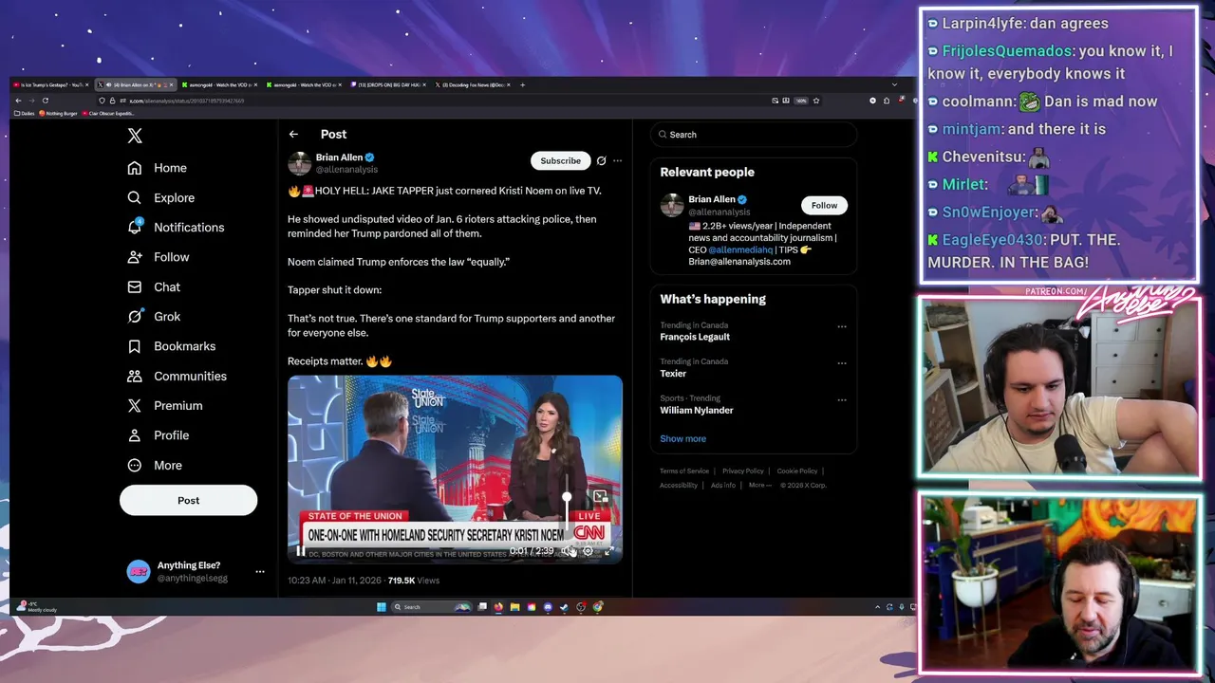The image size is (1215, 683).
Task: Open the post's more options dots
Action: [617, 160]
